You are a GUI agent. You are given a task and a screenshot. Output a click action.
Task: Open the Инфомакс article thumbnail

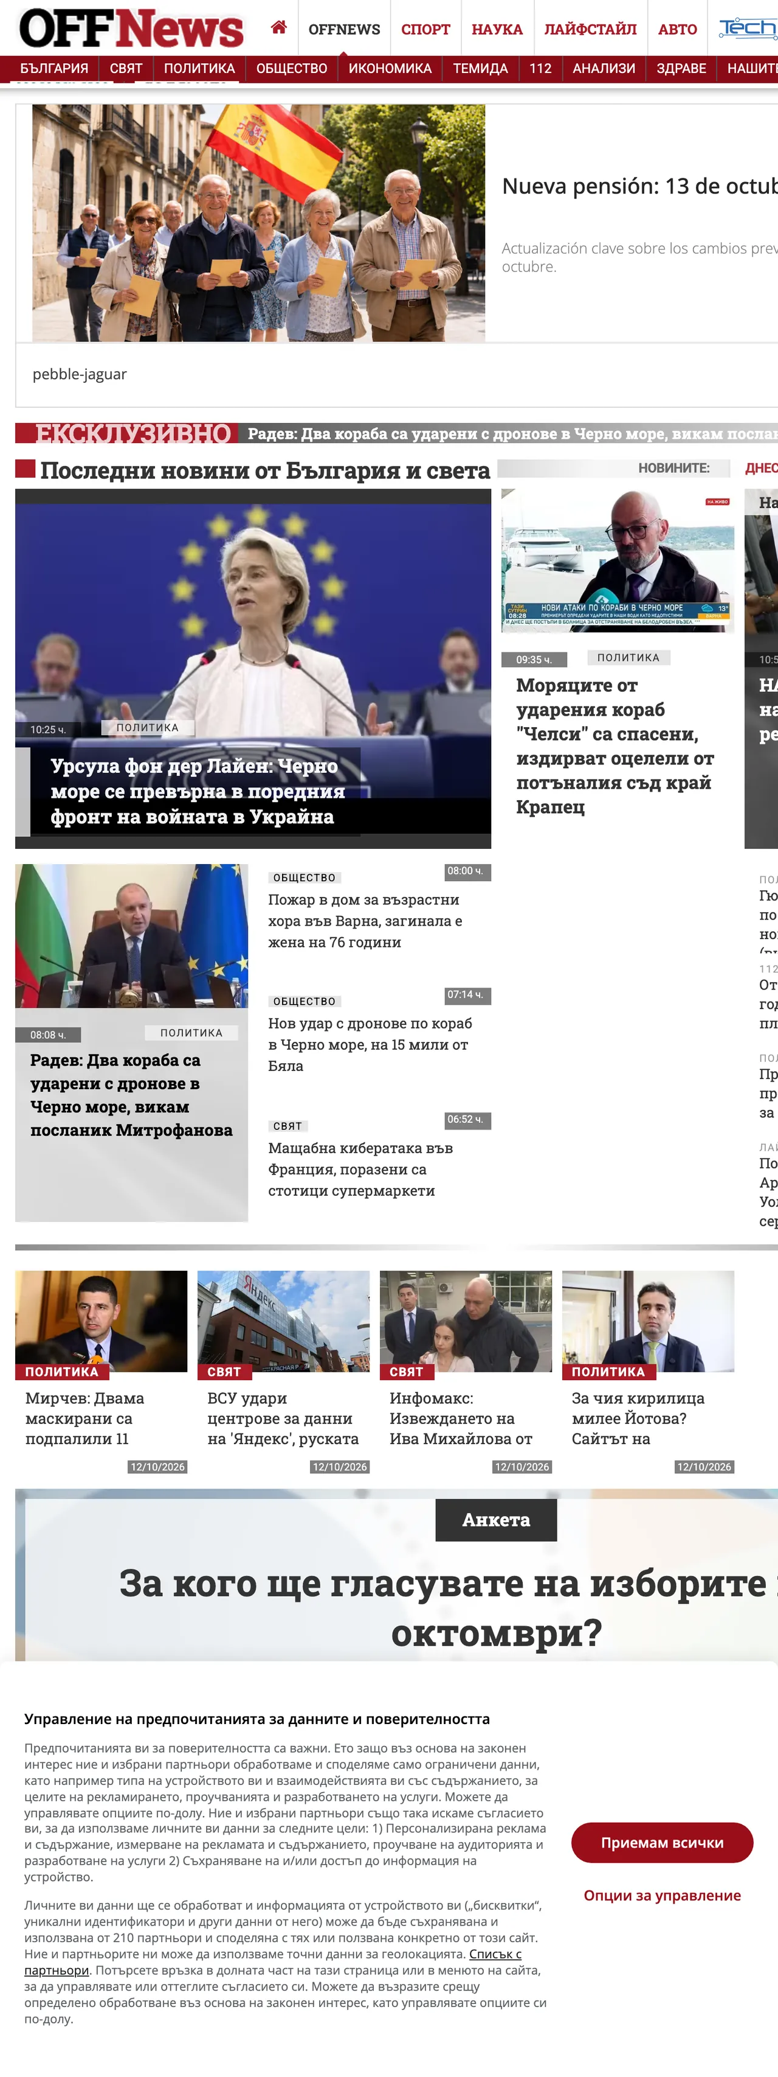pos(466,1321)
